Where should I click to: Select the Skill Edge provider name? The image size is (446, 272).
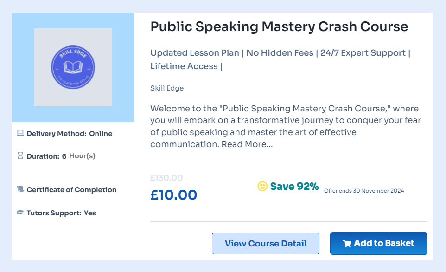[167, 88]
